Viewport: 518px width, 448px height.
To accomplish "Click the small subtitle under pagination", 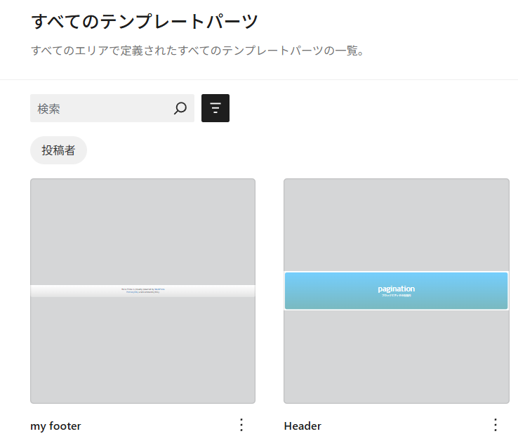I will click(x=396, y=296).
